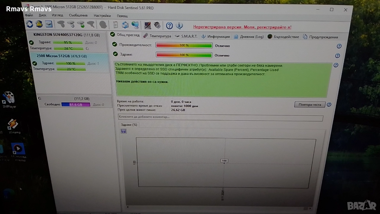380x214 pixels.
Task: Click the (111,2 GB) size of volume C:
Action: (82, 99)
